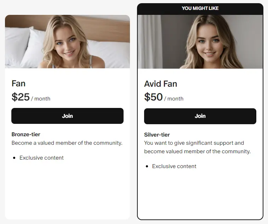This screenshot has height=224, width=268.
Task: Open the Fan tier cover image
Action: (x=67, y=41)
